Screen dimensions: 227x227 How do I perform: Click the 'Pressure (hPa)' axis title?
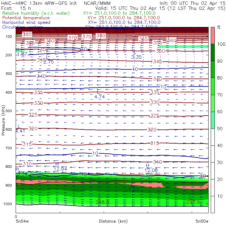point(3,120)
